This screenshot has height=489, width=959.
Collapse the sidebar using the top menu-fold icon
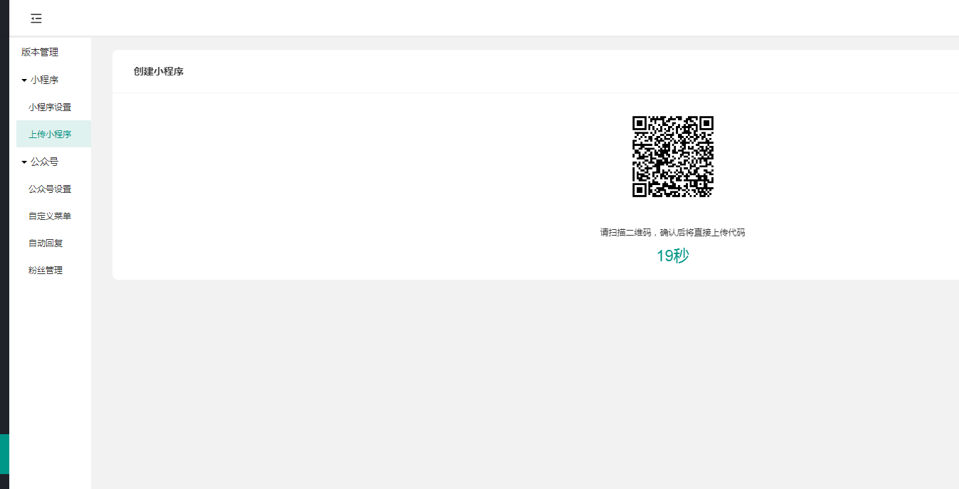pos(36,19)
